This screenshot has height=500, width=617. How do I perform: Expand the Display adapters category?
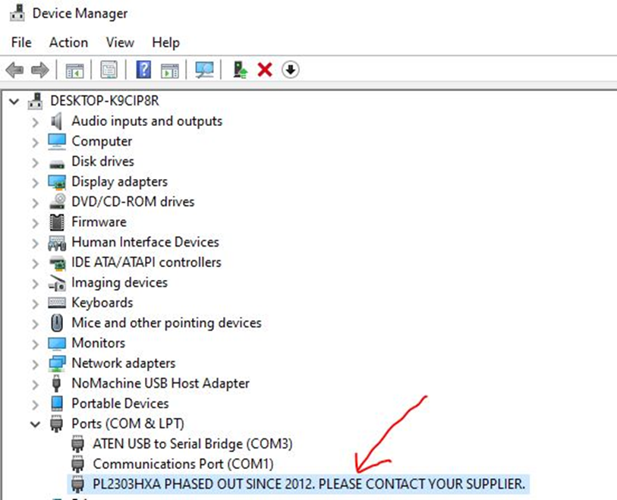tap(36, 182)
